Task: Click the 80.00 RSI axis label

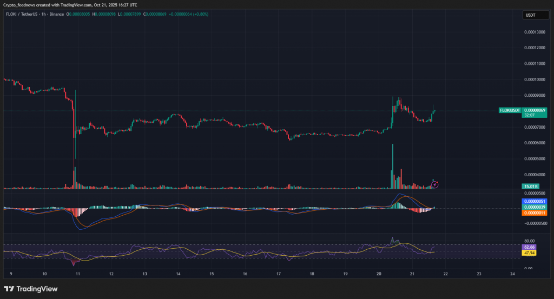Action: point(529,241)
